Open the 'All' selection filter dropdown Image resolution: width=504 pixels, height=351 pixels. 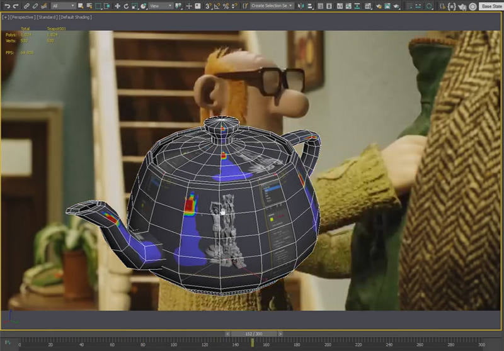[x=64, y=6]
